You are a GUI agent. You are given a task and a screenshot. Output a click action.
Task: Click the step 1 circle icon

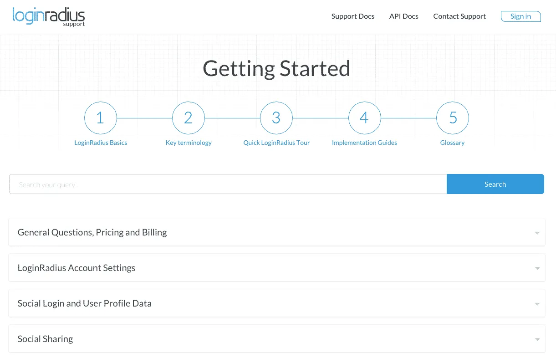(x=101, y=118)
